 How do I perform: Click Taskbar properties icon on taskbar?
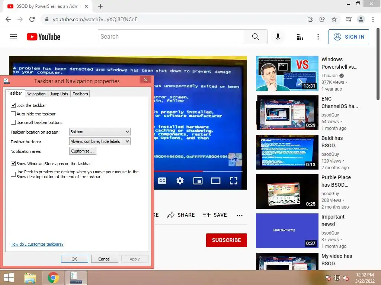click(76, 278)
